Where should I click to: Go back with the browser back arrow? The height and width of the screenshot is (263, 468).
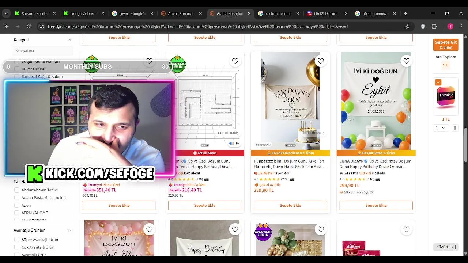pos(7,27)
